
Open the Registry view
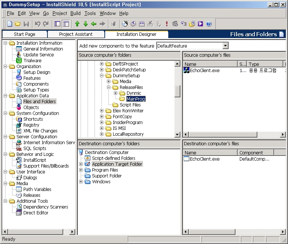(x=31, y=125)
